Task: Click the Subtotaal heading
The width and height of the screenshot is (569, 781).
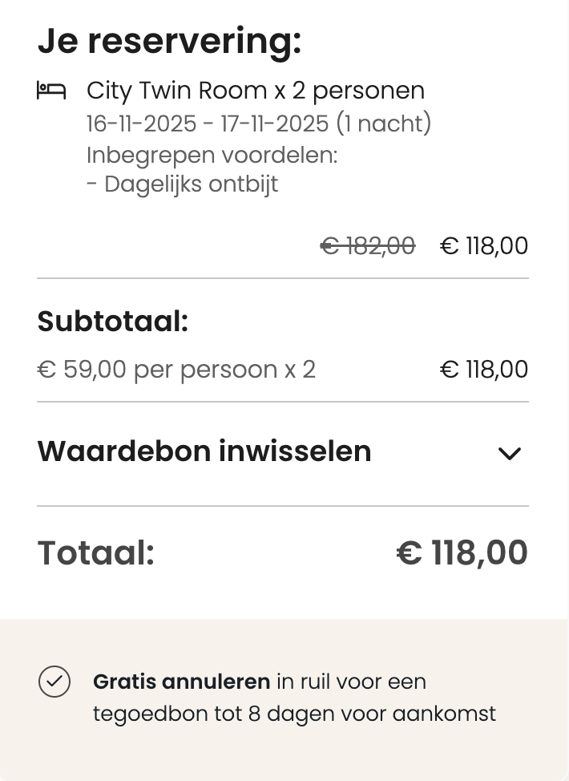Action: tap(113, 322)
